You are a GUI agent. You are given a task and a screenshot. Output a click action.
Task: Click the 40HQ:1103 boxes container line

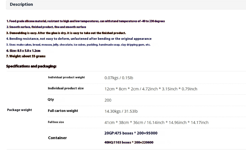click(x=129, y=142)
